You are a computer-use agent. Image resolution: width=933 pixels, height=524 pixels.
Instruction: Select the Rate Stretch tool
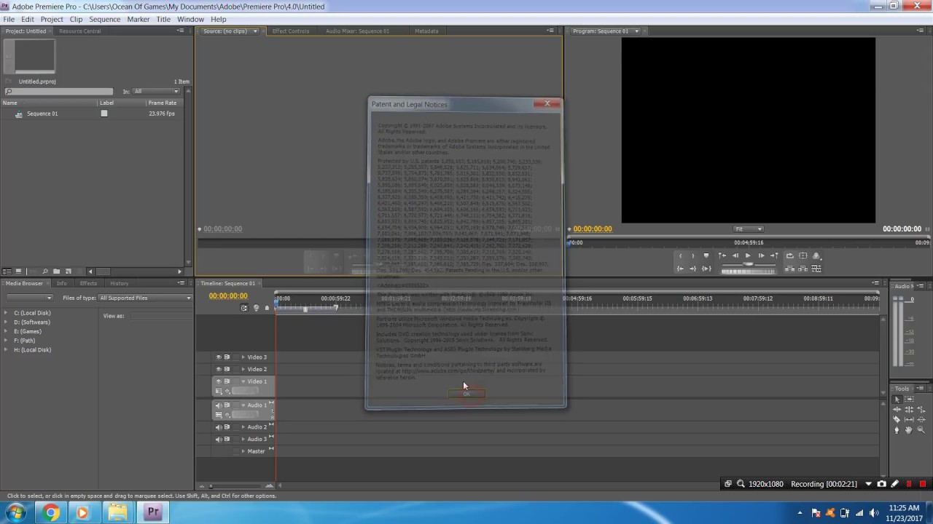click(921, 410)
